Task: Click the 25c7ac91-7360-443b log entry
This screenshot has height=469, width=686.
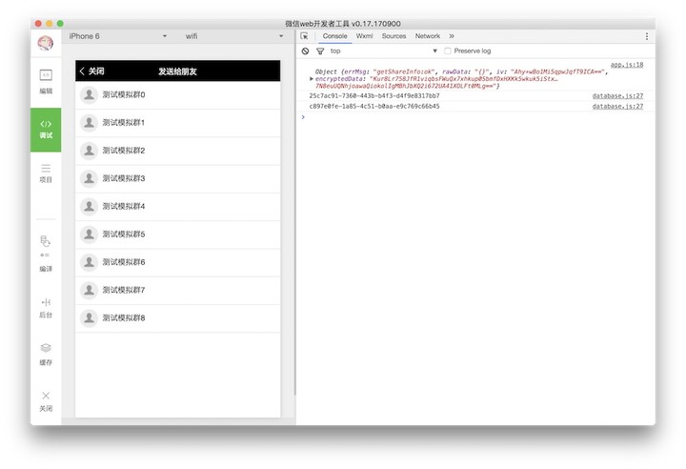Action: point(374,95)
